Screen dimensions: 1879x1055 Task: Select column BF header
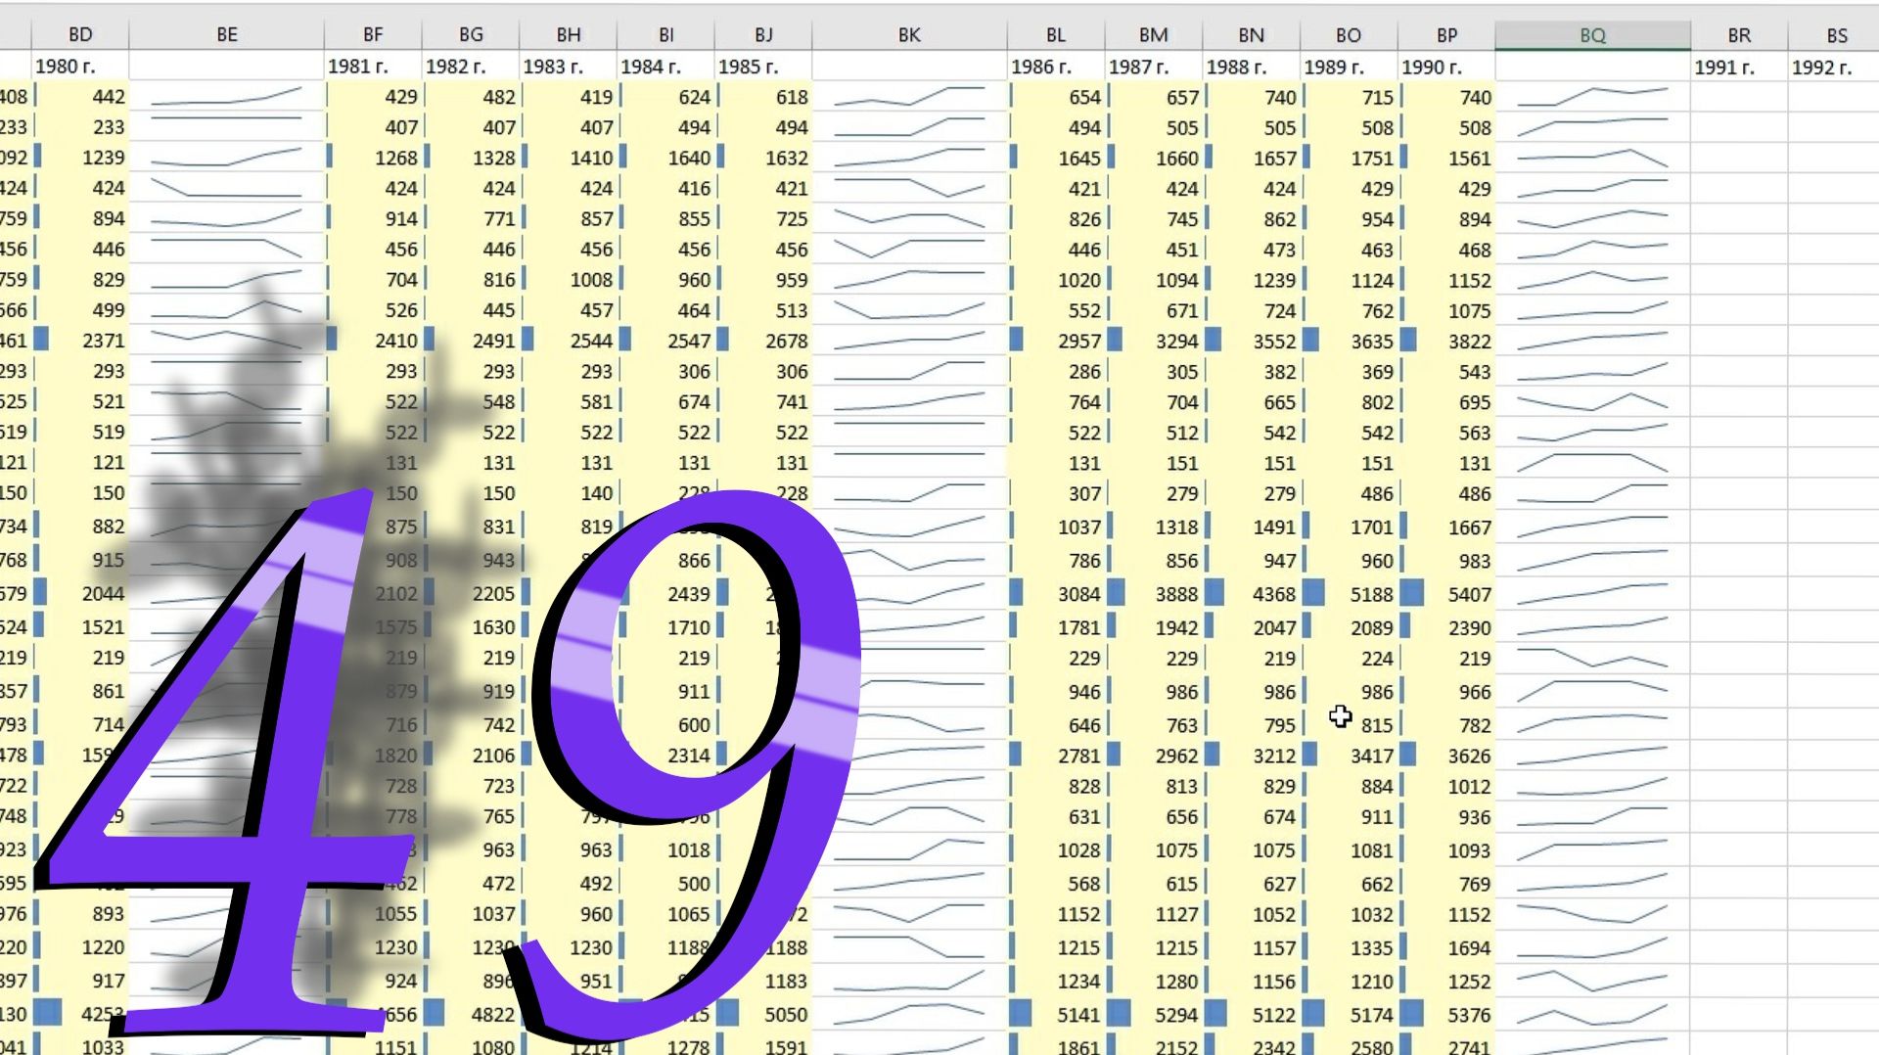(x=373, y=35)
